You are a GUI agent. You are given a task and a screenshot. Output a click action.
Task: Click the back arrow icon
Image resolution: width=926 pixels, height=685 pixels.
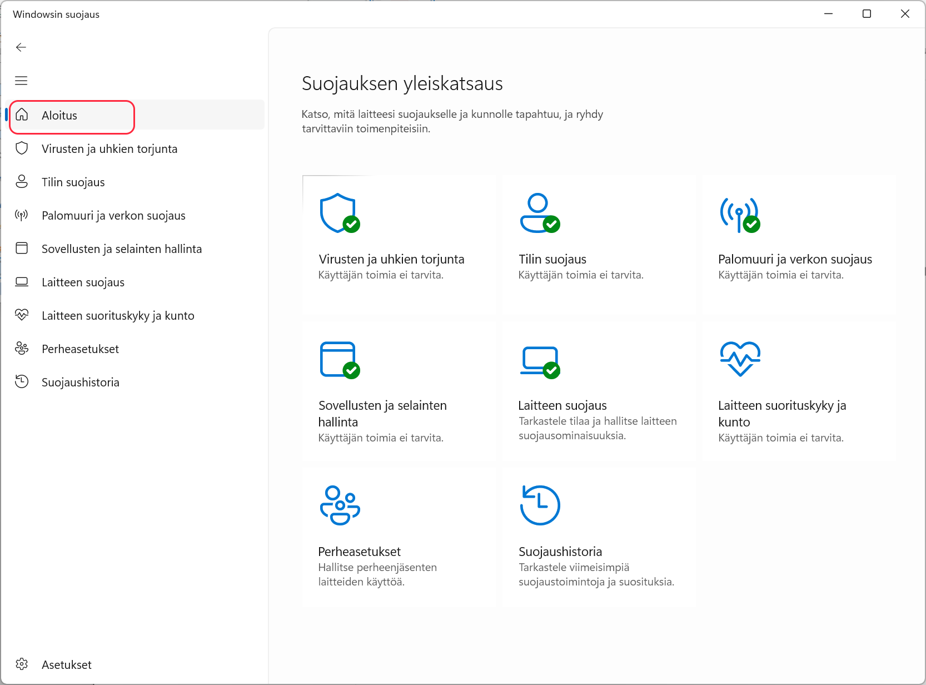(x=21, y=47)
